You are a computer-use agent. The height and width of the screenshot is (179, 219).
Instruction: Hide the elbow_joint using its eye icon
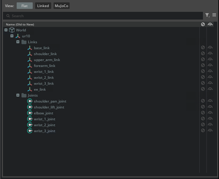[210, 113]
